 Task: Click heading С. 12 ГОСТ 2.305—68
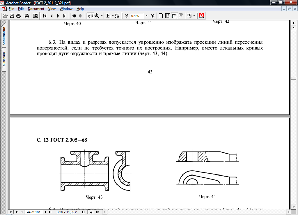62,140
